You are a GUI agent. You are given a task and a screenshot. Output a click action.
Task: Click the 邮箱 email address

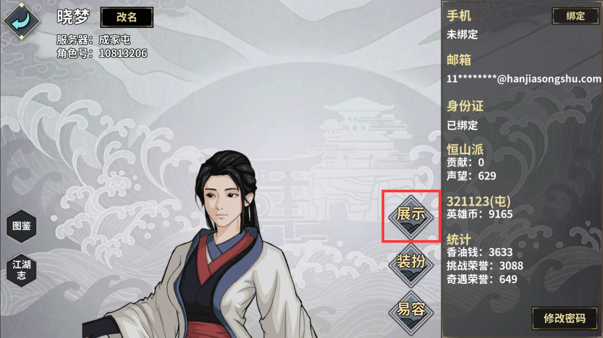524,79
